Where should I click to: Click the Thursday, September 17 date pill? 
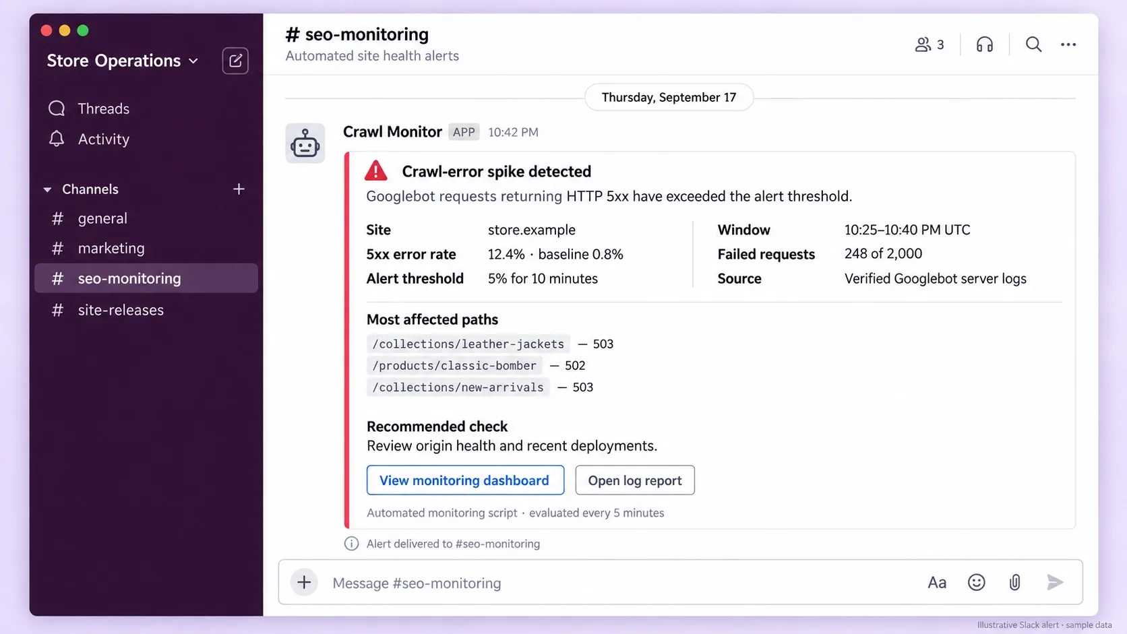click(669, 98)
